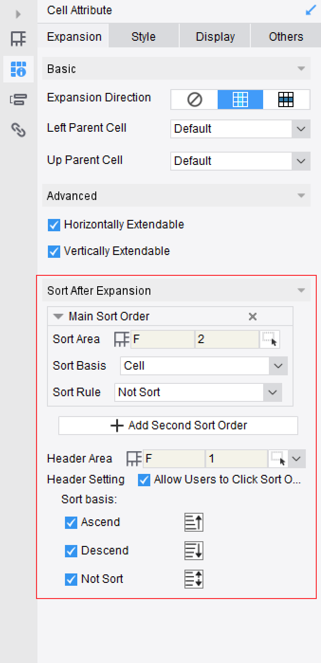Collapse the Basic section

pos(301,69)
